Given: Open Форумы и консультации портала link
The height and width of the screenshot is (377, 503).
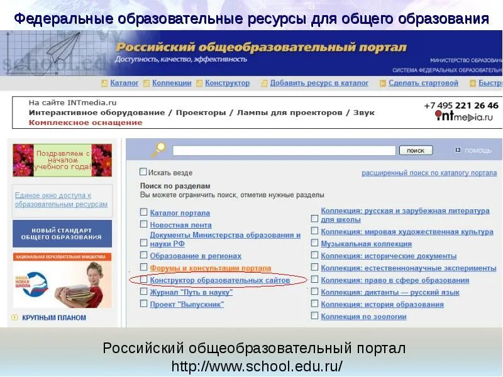Looking at the screenshot, I should pyautogui.click(x=211, y=268).
